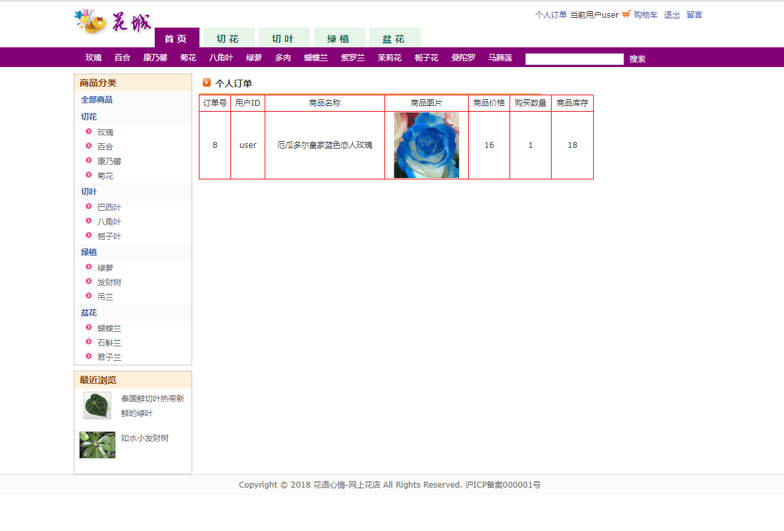The width and height of the screenshot is (784, 531).
Task: Select 茉莉花 in the purple navigation bar
Action: coord(388,57)
